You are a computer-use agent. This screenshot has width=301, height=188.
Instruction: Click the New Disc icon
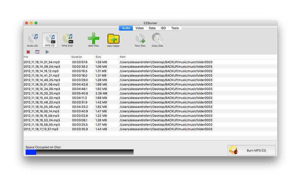[140, 40]
